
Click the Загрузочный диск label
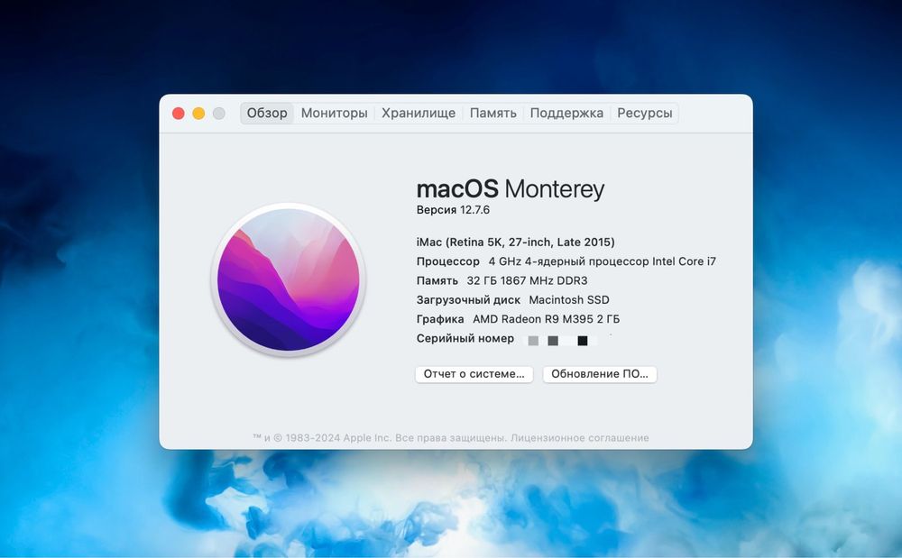[x=468, y=300]
